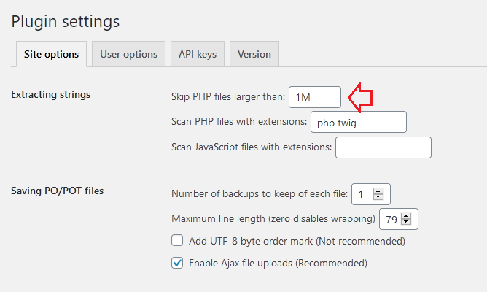
Task: Decrease maximum line length with down arrow
Action: [x=406, y=222]
